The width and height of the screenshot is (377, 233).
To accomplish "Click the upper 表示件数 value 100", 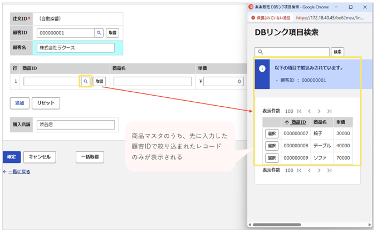I will [x=289, y=111].
